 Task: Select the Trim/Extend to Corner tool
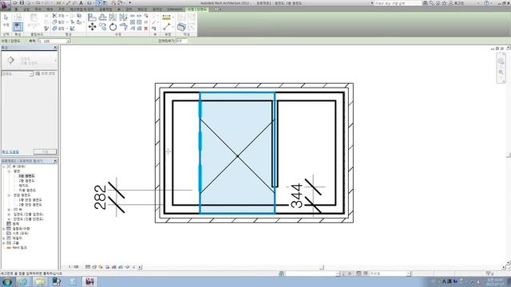pyautogui.click(x=123, y=26)
